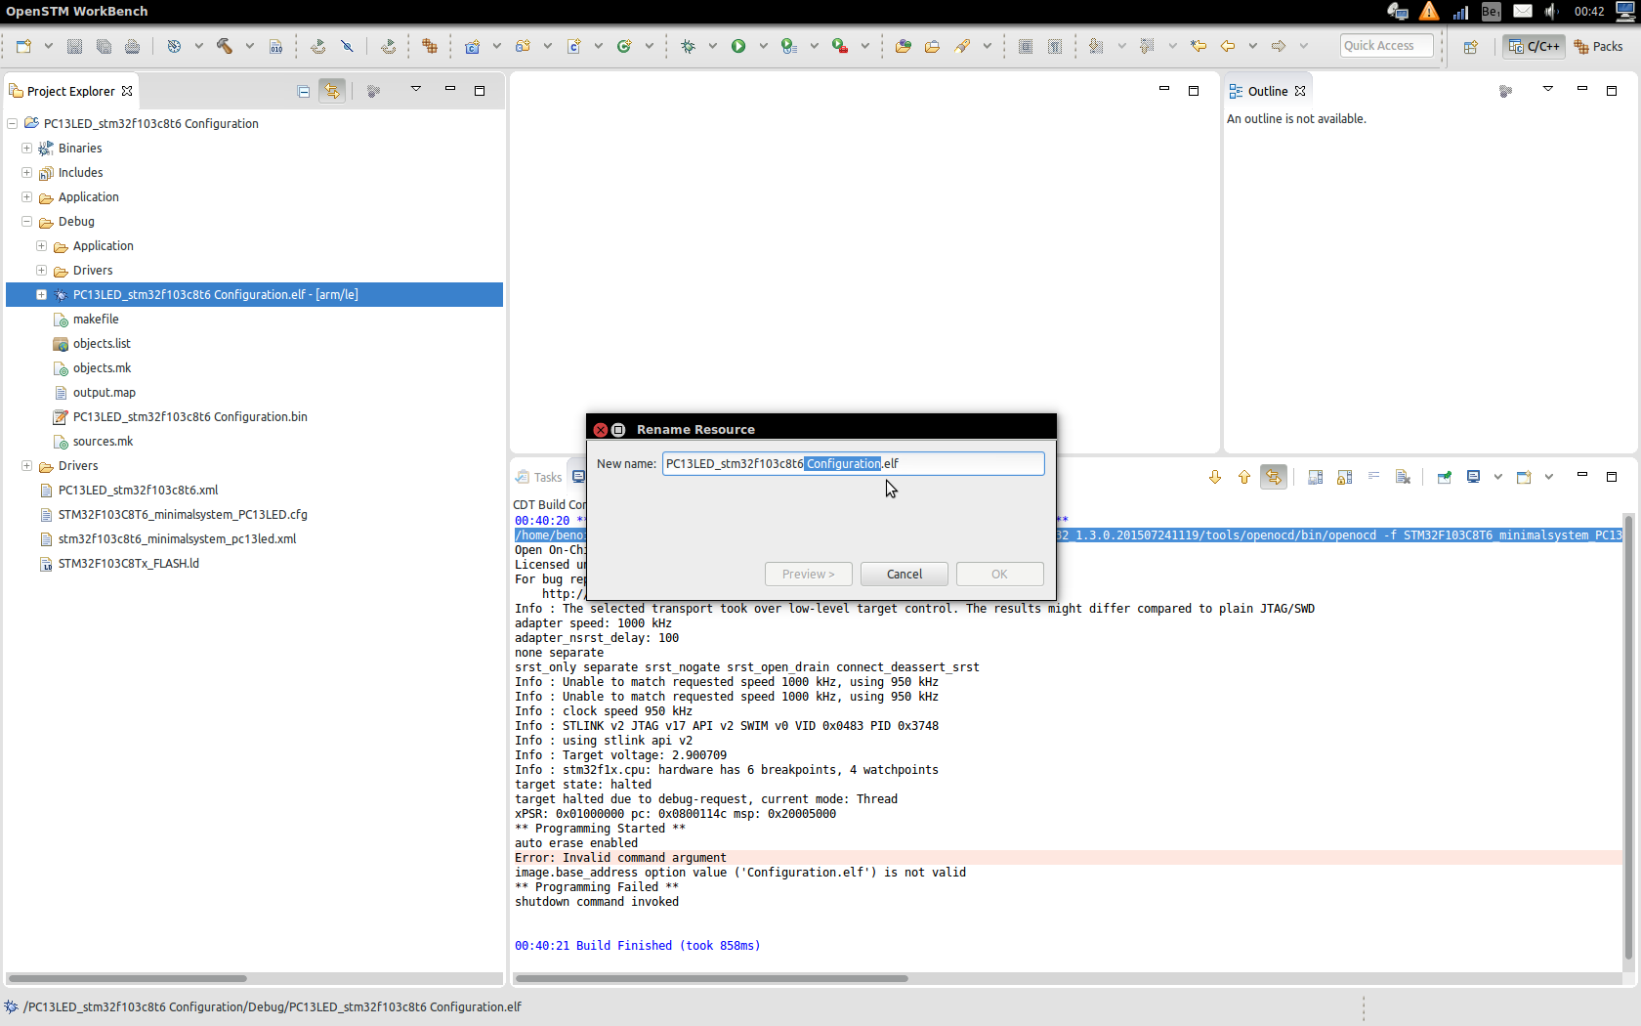Click the Open Perspective icon
1641x1026 pixels.
1470,46
